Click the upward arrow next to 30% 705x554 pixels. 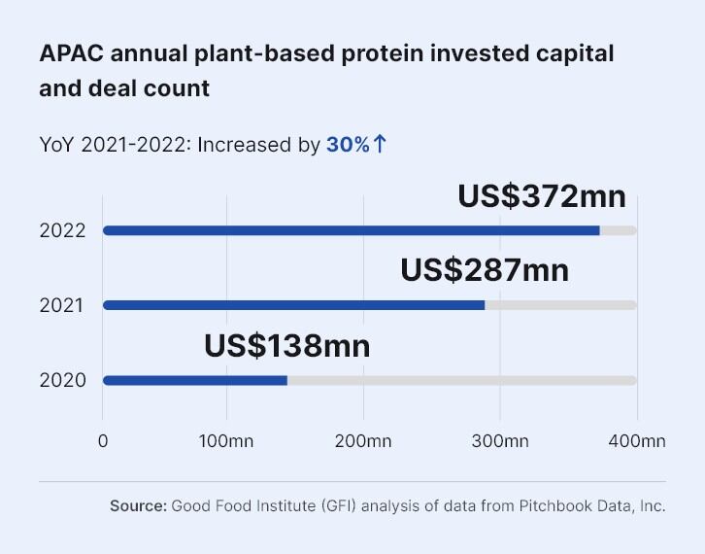point(380,145)
